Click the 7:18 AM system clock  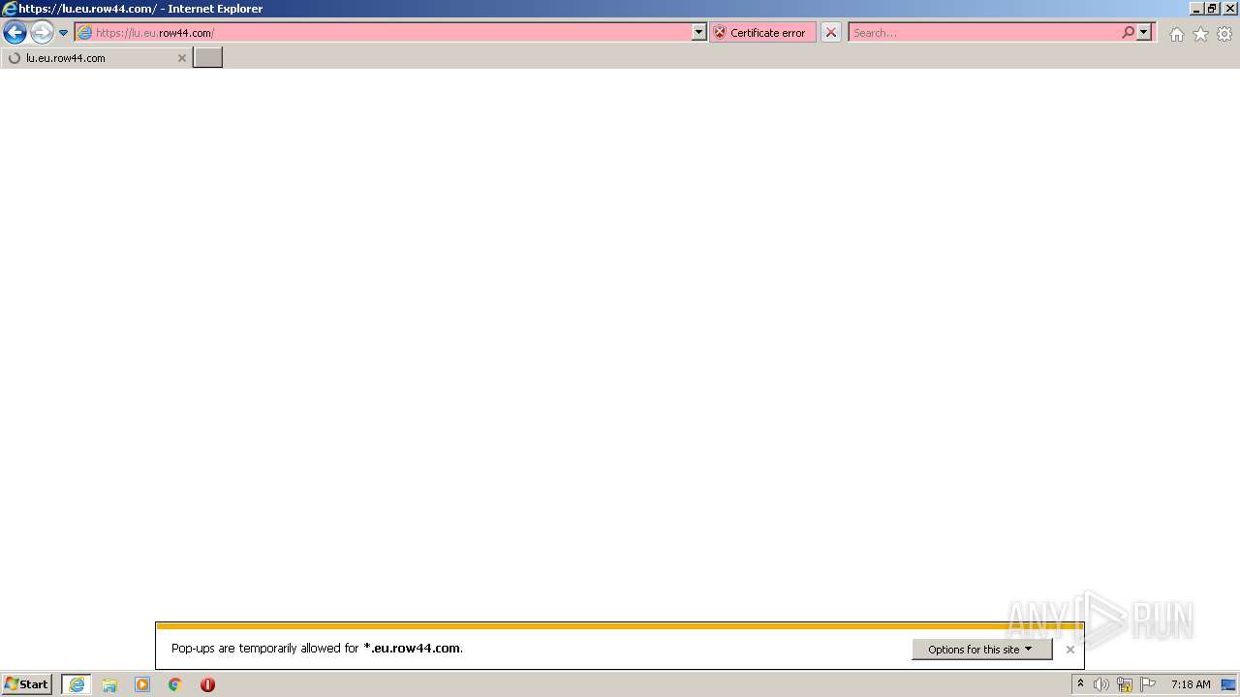1191,684
